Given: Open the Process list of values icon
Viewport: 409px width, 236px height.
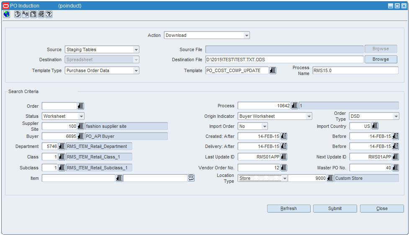Looking at the screenshot, I should 294,106.
